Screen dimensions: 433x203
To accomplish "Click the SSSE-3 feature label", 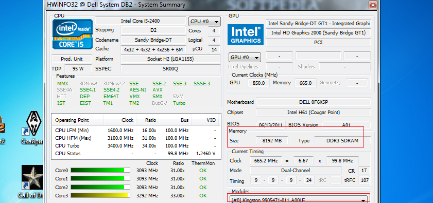I will tap(202, 84).
